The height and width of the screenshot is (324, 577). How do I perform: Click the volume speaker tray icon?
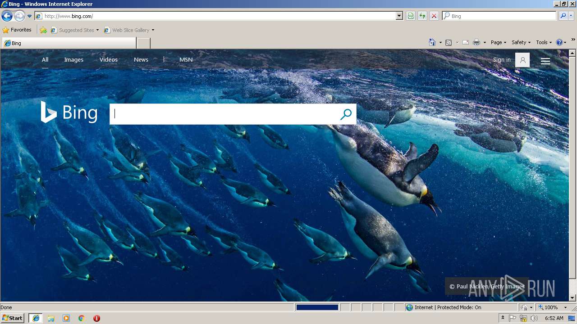click(534, 318)
